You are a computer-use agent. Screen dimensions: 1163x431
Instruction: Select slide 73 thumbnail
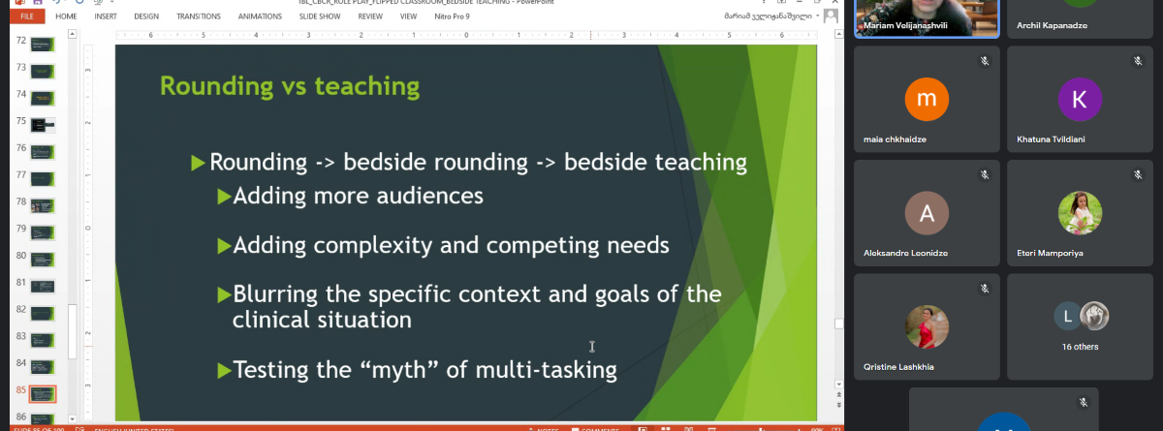pos(43,72)
